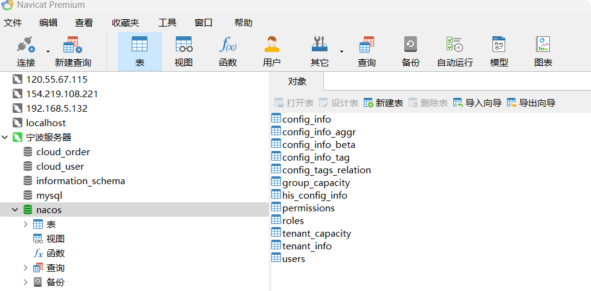Click the 打开表 button
The height and width of the screenshot is (291, 591).
click(294, 103)
